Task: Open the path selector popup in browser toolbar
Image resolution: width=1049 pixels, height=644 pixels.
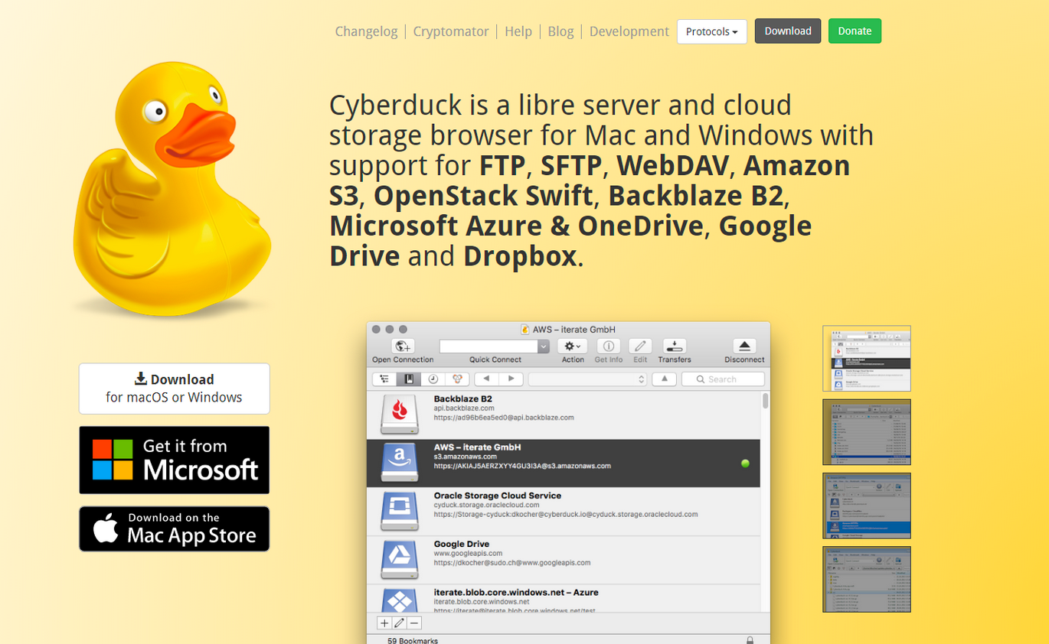Action: tap(588, 379)
